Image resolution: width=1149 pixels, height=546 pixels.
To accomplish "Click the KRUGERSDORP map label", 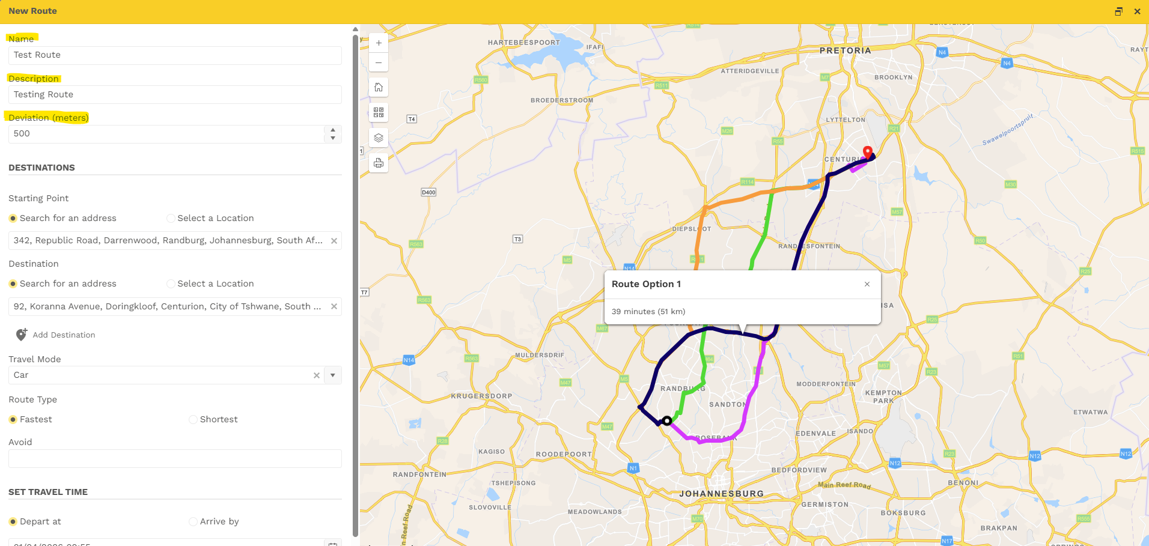I will click(x=481, y=396).
